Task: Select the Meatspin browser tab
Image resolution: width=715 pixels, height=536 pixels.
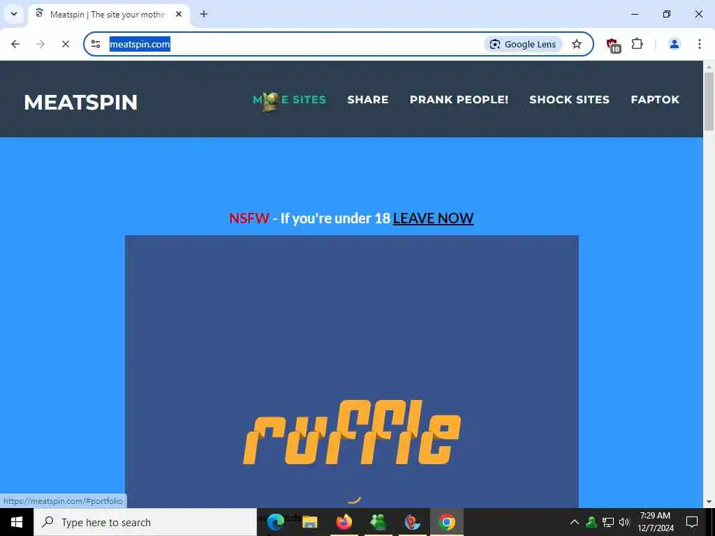Action: tap(108, 15)
